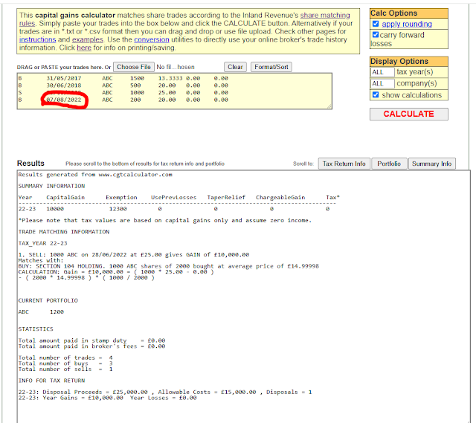Screen dimensions: 476x423
Task: Click the resize grip of trades box
Action: click(329, 106)
